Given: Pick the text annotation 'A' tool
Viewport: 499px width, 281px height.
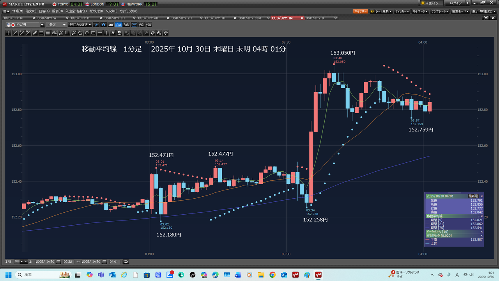Looking at the screenshot, I should [x=113, y=33].
